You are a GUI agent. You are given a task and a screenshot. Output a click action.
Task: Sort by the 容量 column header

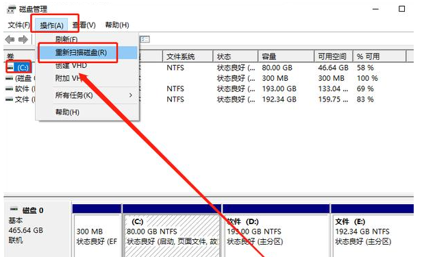click(286, 57)
